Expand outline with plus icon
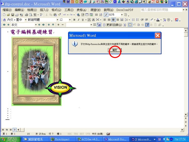 click(x=58, y=25)
